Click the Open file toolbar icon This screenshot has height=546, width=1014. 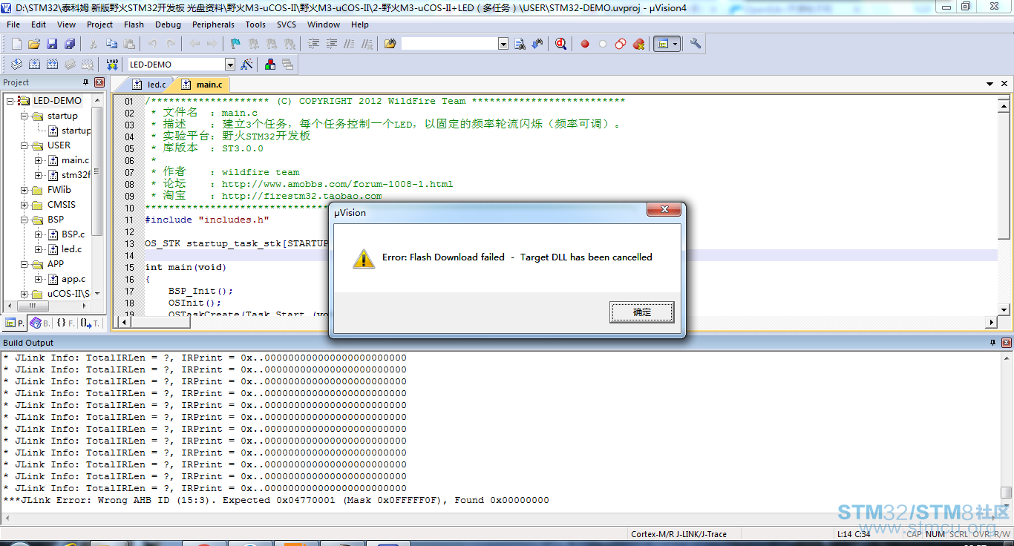[x=34, y=45]
